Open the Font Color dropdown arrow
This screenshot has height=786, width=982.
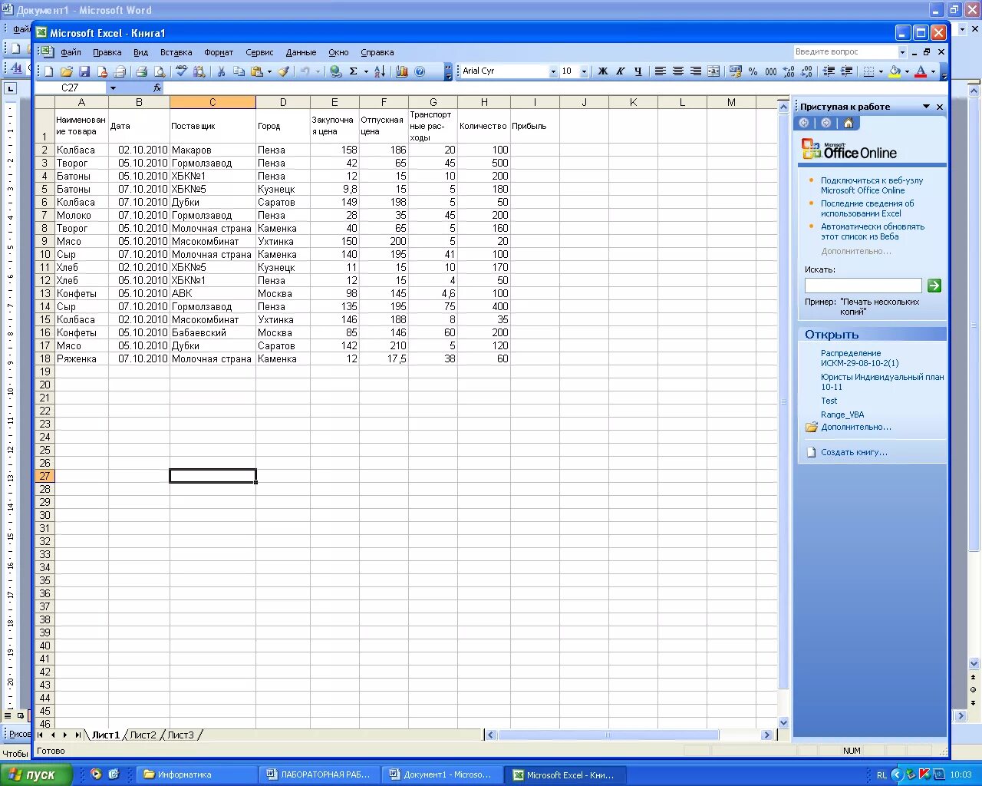tap(933, 71)
